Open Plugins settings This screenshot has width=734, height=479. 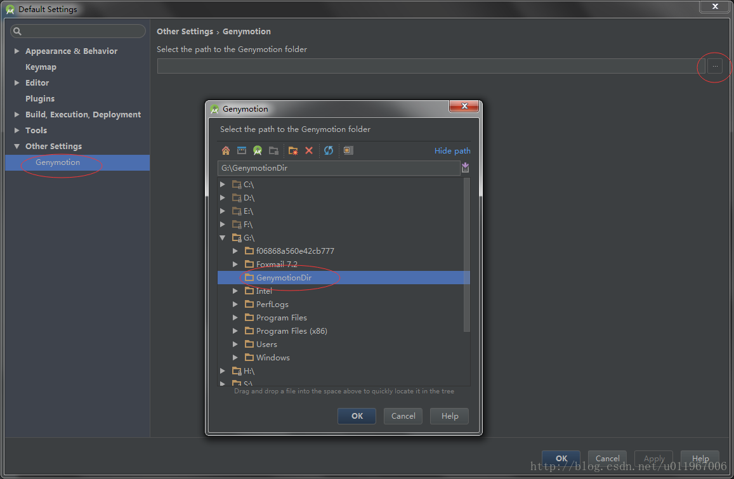pyautogui.click(x=40, y=99)
